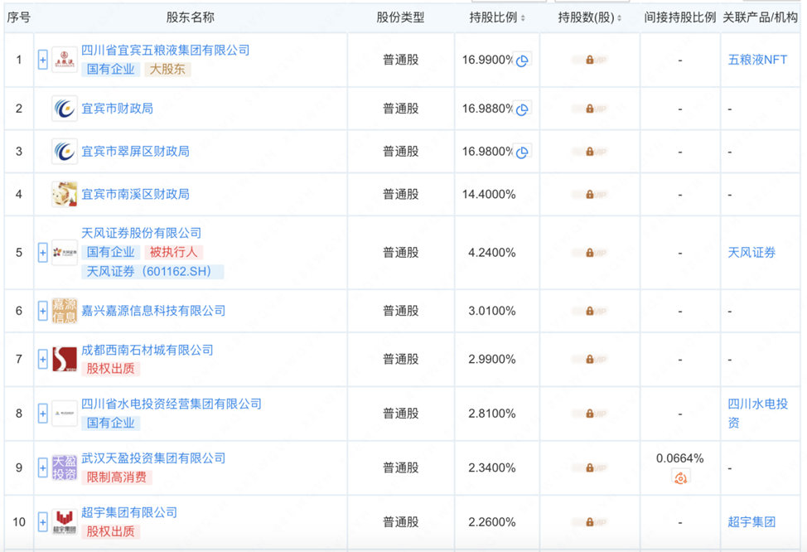Click the 限制高消费 tag
Viewport: 807px width, 552px height.
[117, 477]
